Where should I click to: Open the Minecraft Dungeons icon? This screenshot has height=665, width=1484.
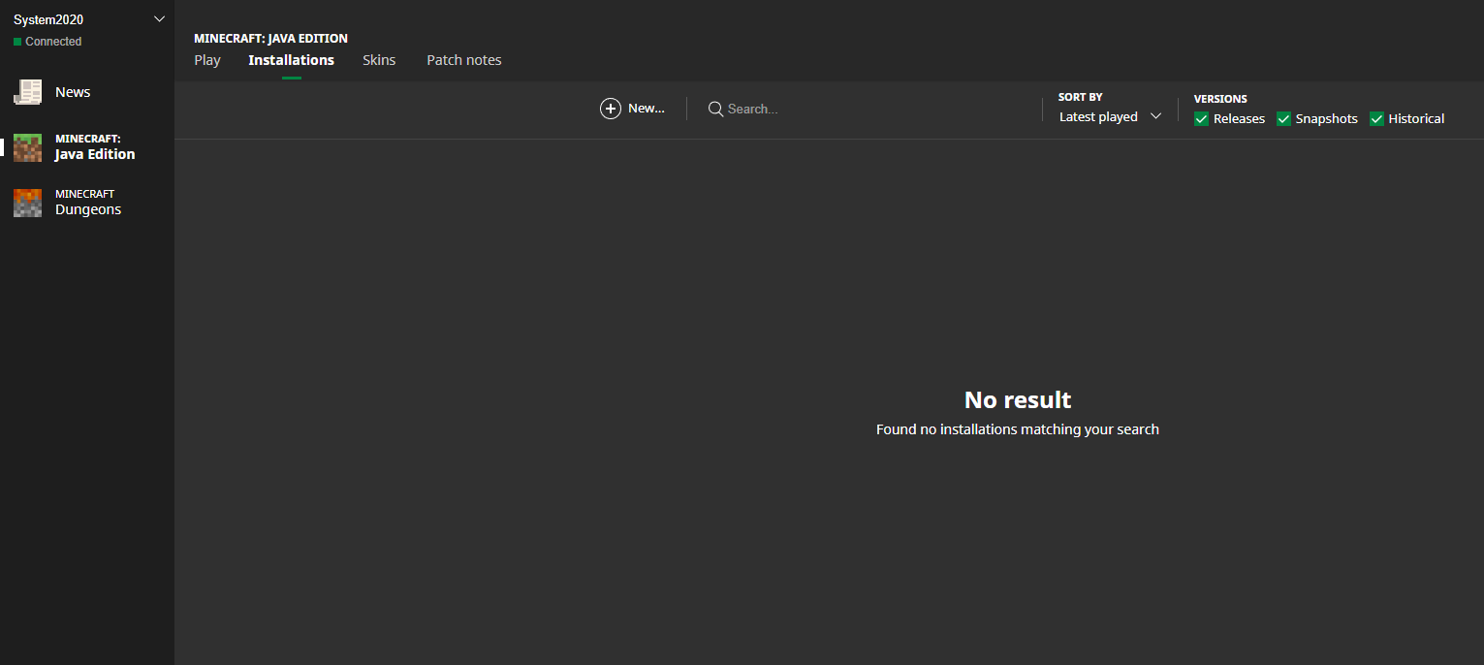click(x=28, y=203)
